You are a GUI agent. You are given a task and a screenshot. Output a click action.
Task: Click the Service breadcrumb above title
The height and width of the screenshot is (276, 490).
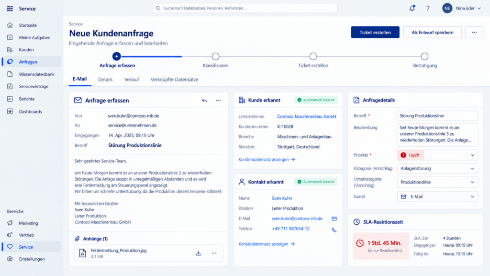click(x=76, y=24)
